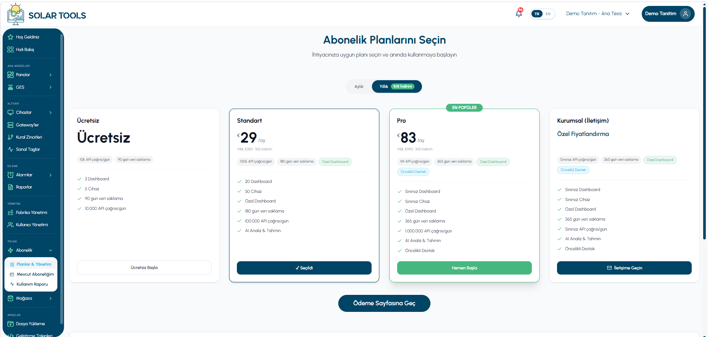Click the Gateway'ler server icon

(10, 125)
